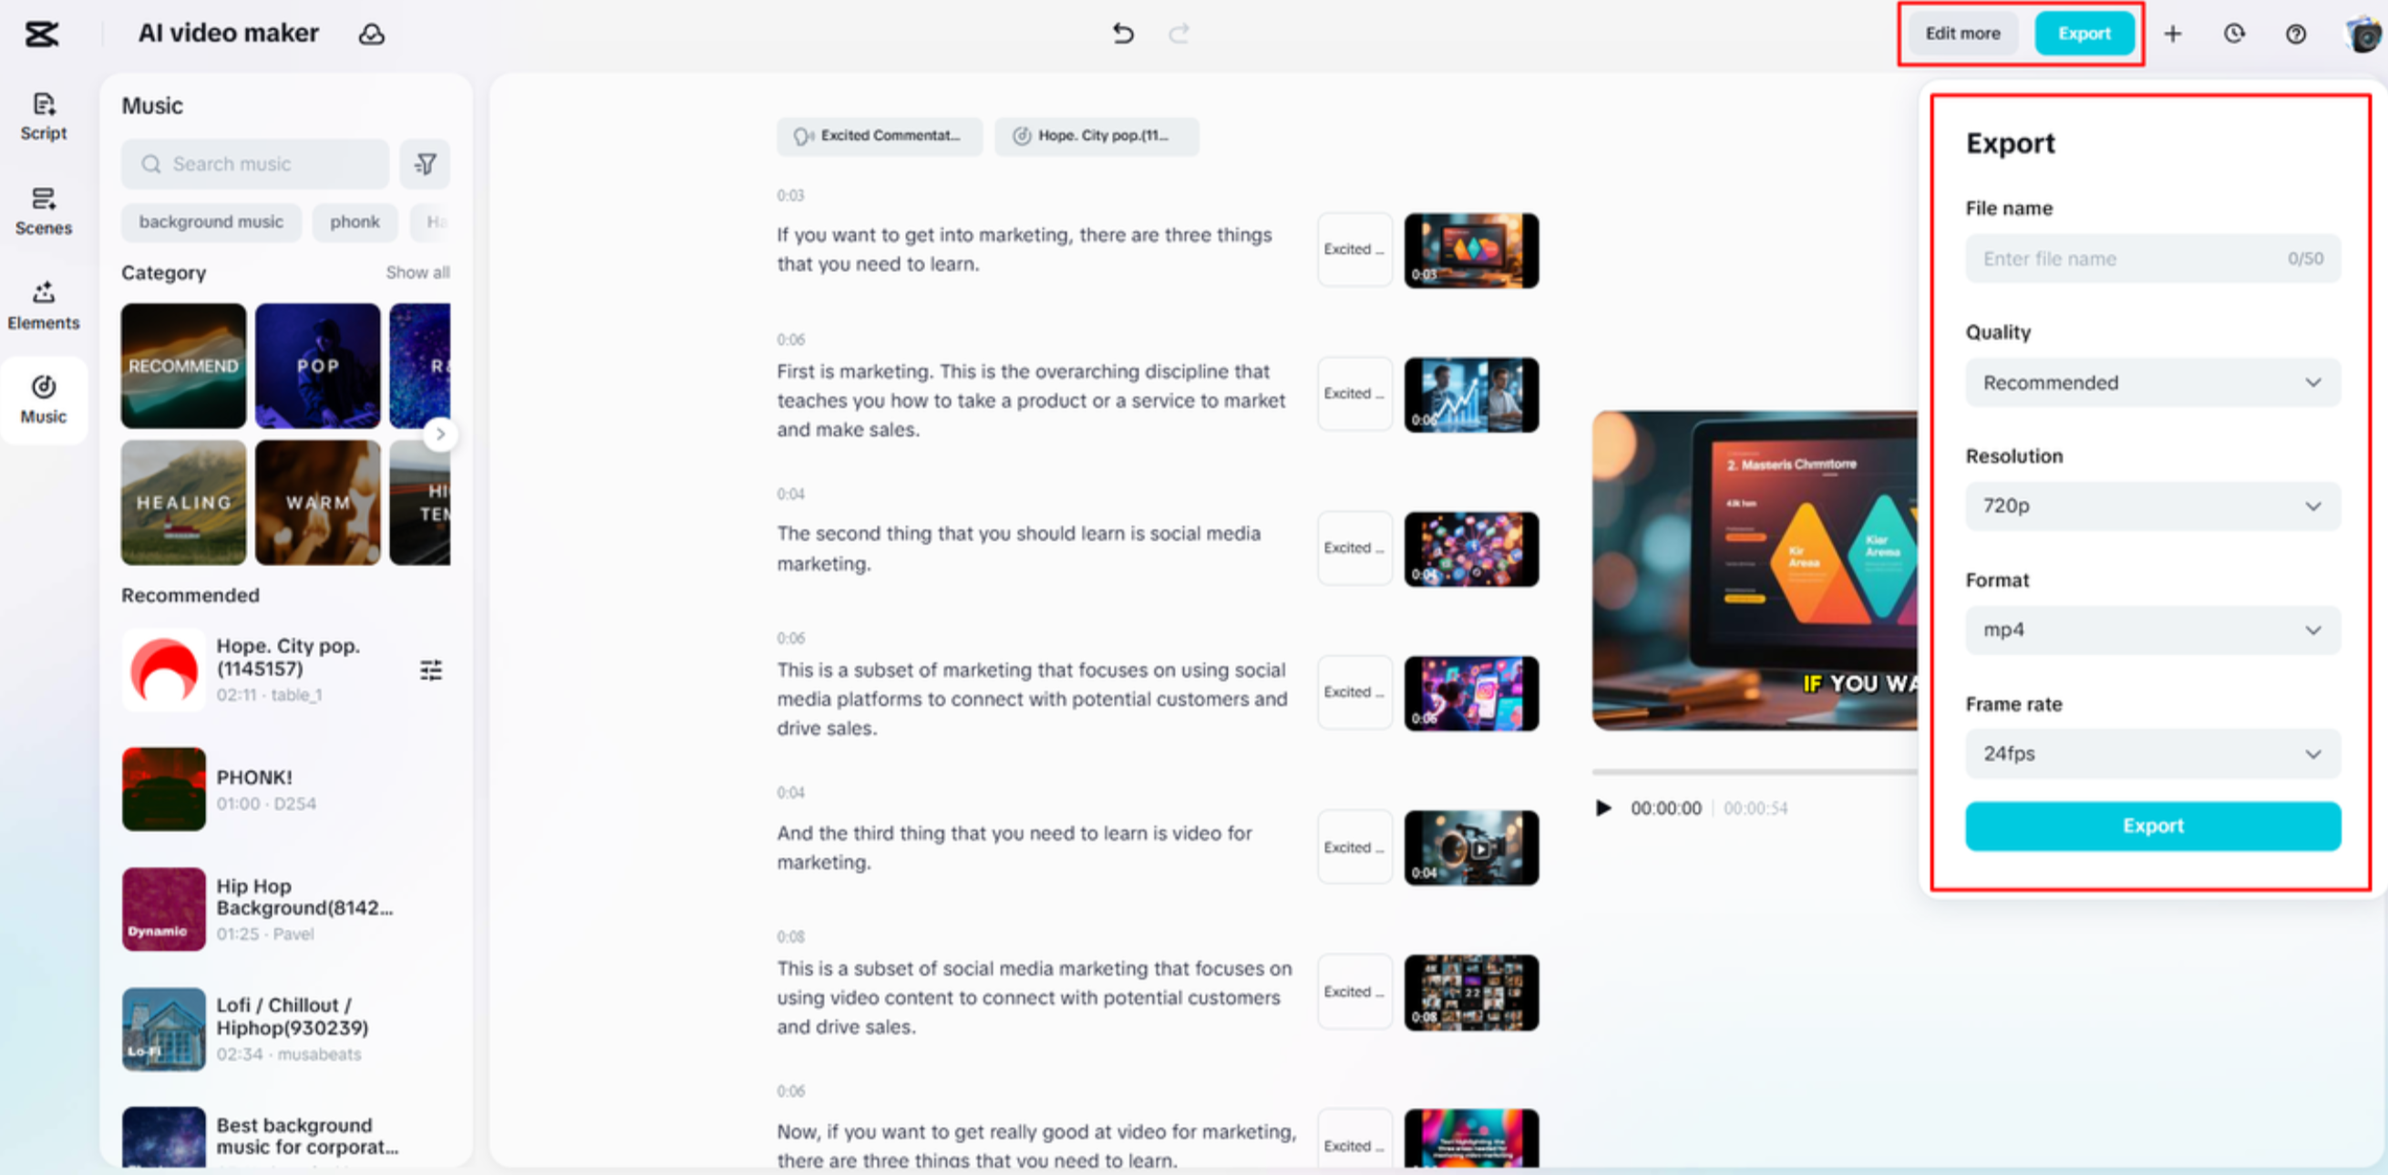Open the Script panel in the sidebar
Image resolution: width=2388 pixels, height=1175 pixels.
click(x=43, y=116)
